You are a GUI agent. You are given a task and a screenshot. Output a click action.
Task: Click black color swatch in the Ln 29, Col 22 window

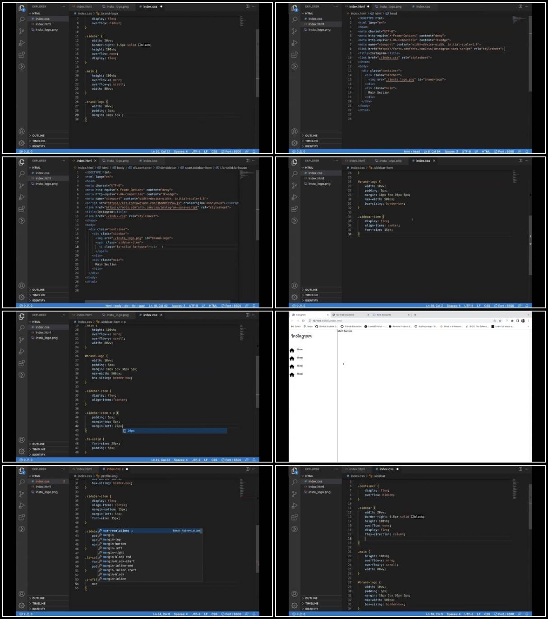[139, 45]
